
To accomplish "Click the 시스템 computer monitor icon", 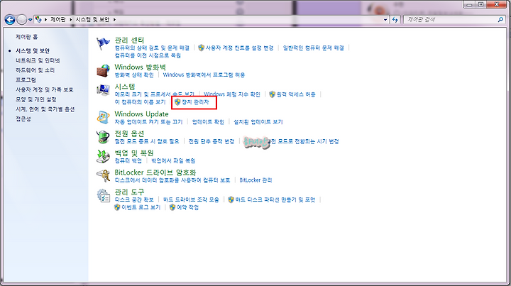I will coord(104,90).
